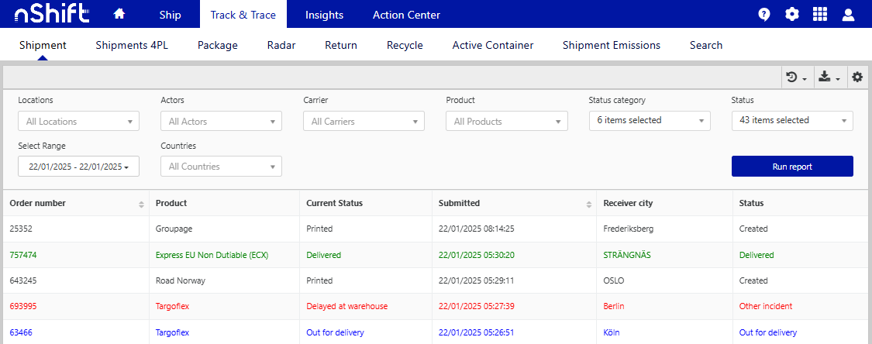Switch to the Shipment Emissions tab
The width and height of the screenshot is (872, 344).
[611, 46]
